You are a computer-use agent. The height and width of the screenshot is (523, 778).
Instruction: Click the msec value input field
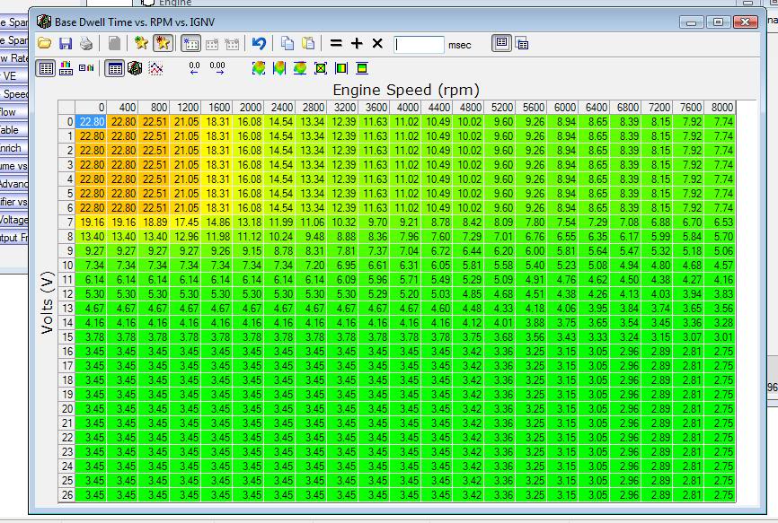(419, 44)
